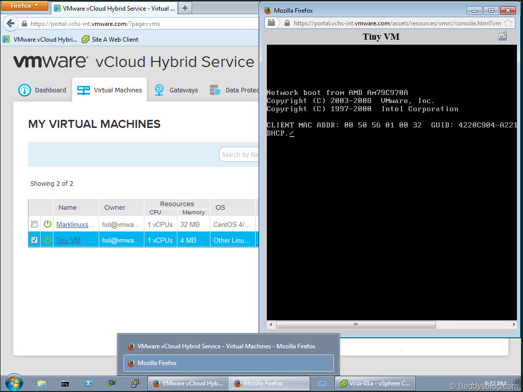Open the PowerShell taskbar icon
Image resolution: width=523 pixels, height=392 pixels.
[x=88, y=383]
